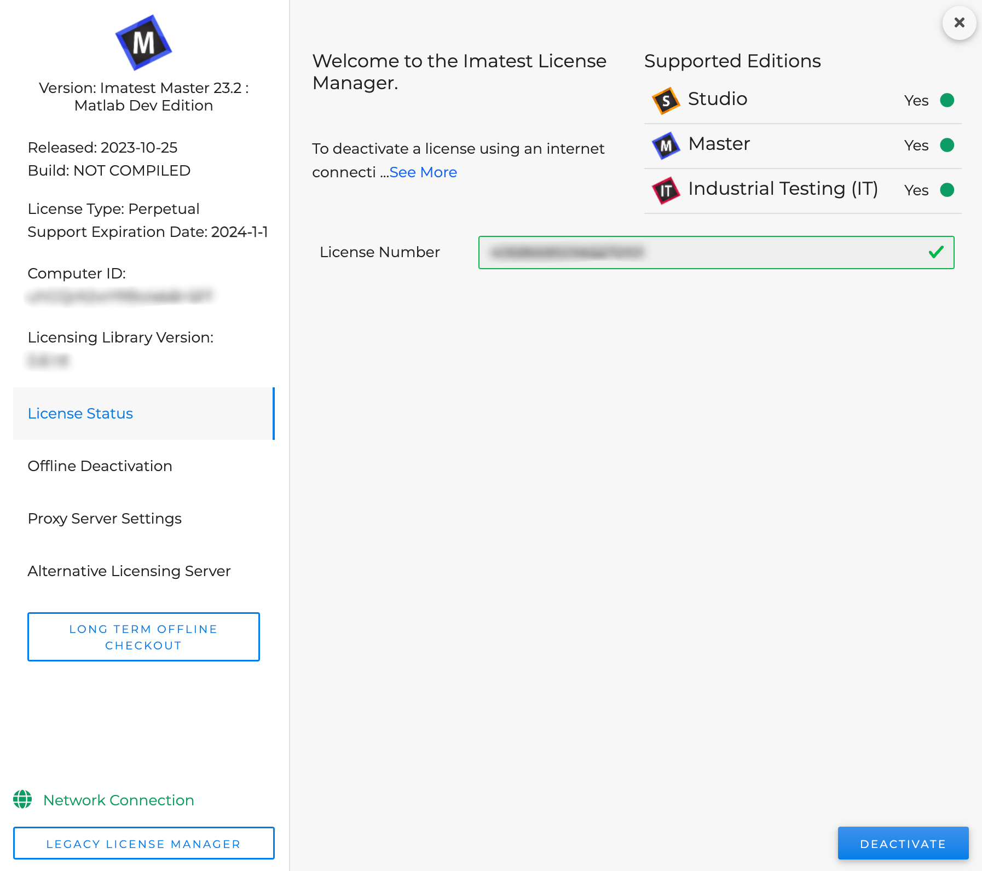Click the green status dot for Studio
The width and height of the screenshot is (982, 871).
tap(947, 100)
